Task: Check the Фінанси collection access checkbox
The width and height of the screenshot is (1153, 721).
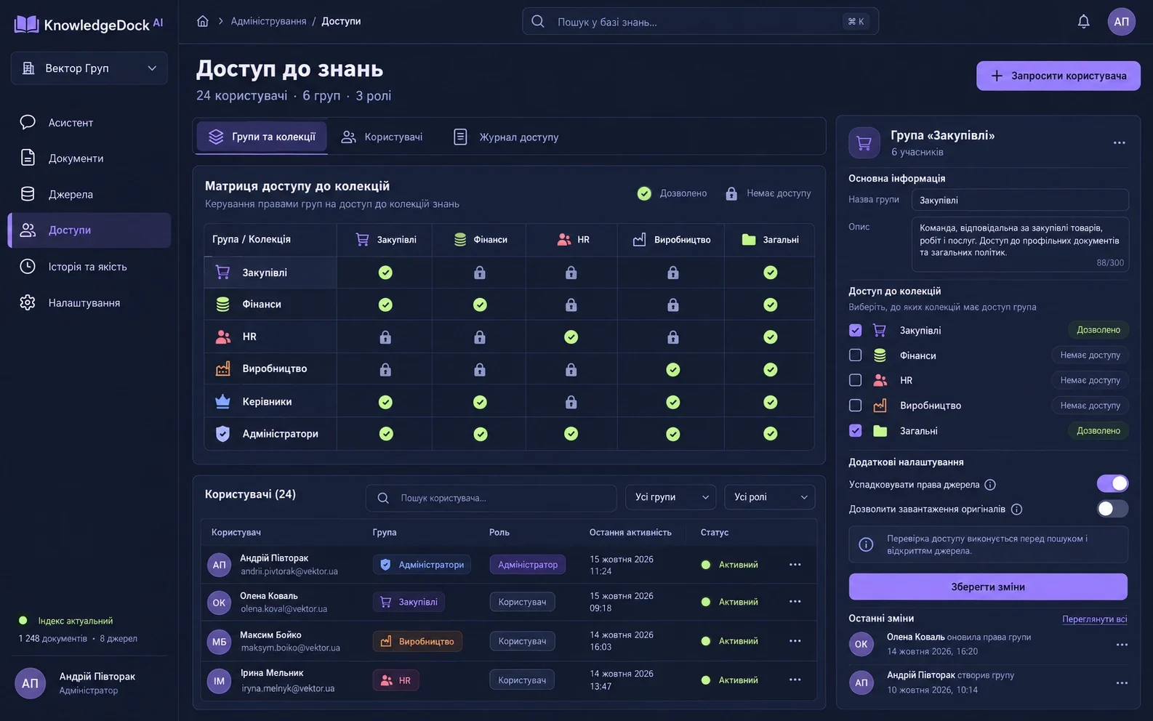Action: point(856,355)
